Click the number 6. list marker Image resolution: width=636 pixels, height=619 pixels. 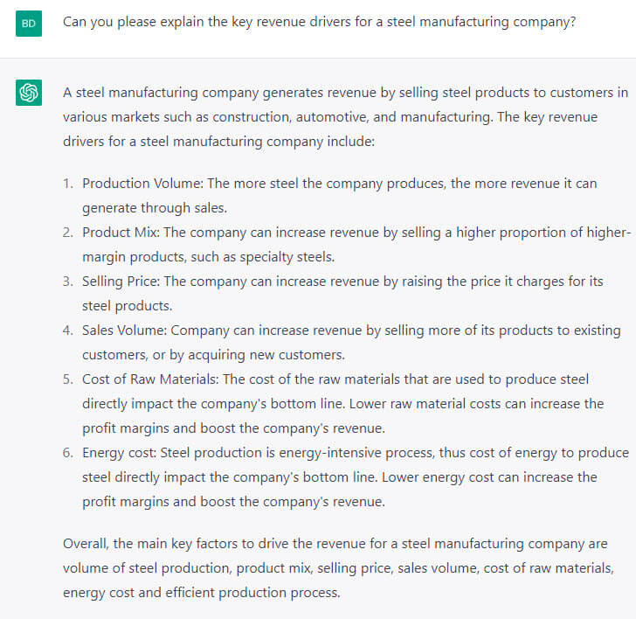(x=68, y=453)
